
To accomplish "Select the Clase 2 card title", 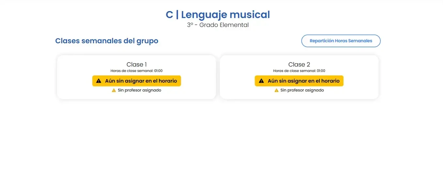I will 299,64.
